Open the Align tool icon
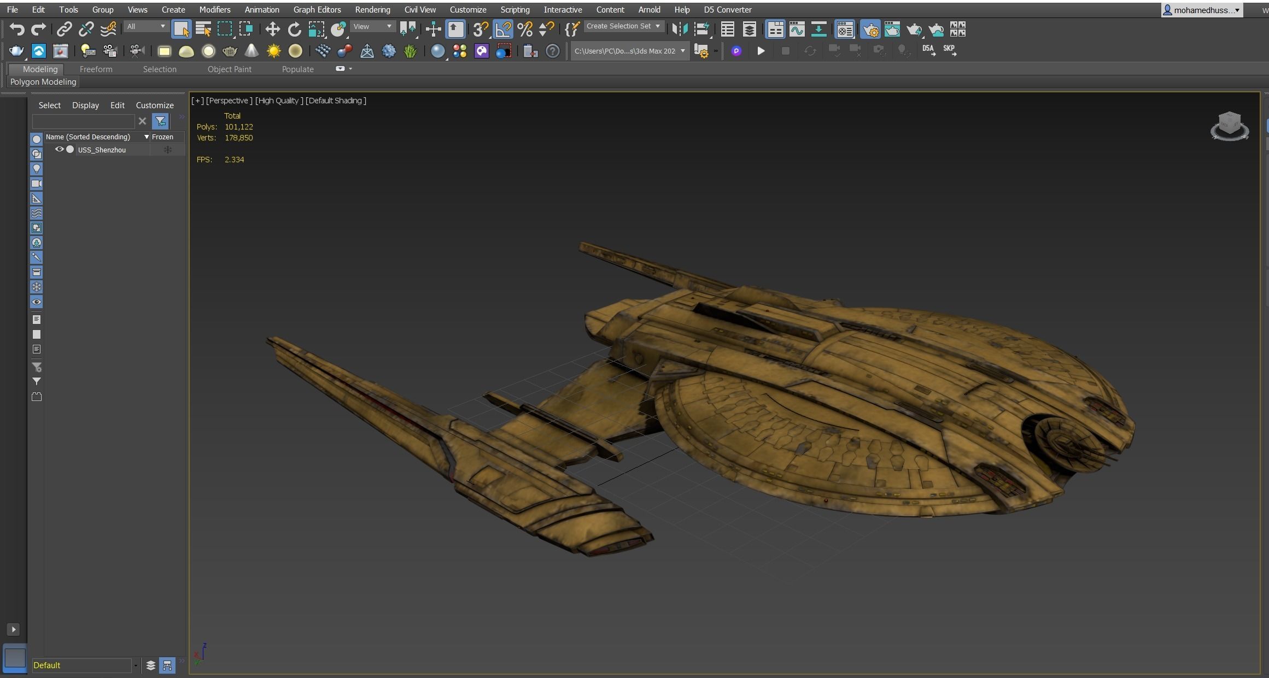The width and height of the screenshot is (1269, 678). coord(702,29)
